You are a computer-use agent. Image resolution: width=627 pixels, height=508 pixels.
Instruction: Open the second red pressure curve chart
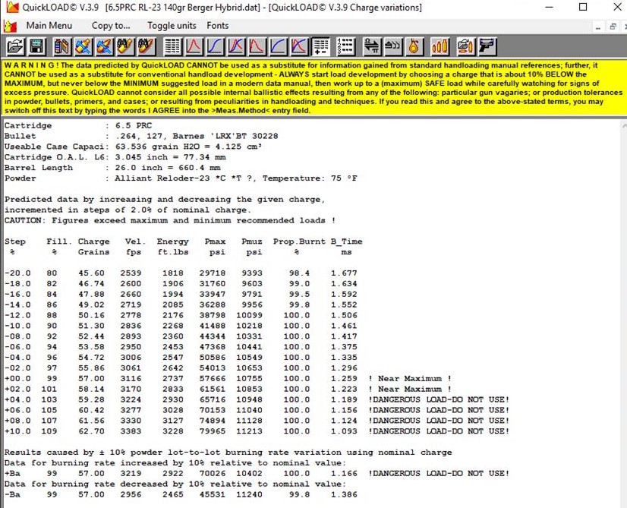(257, 46)
